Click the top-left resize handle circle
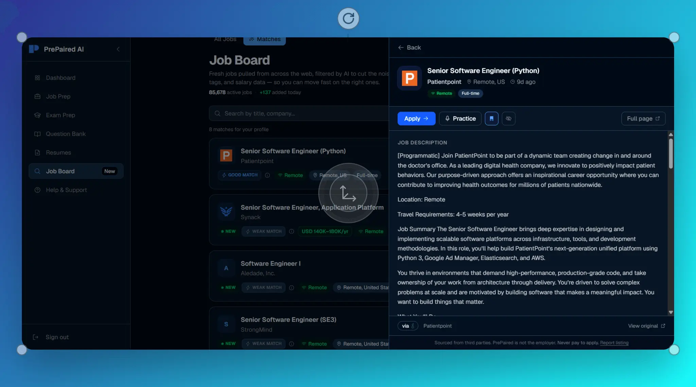Screen dimensions: 696x387 (22, 37)
